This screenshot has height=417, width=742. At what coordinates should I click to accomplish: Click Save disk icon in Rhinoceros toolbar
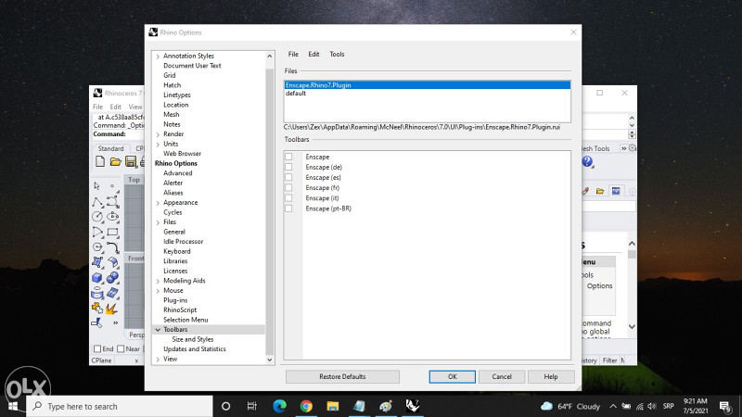(x=131, y=161)
